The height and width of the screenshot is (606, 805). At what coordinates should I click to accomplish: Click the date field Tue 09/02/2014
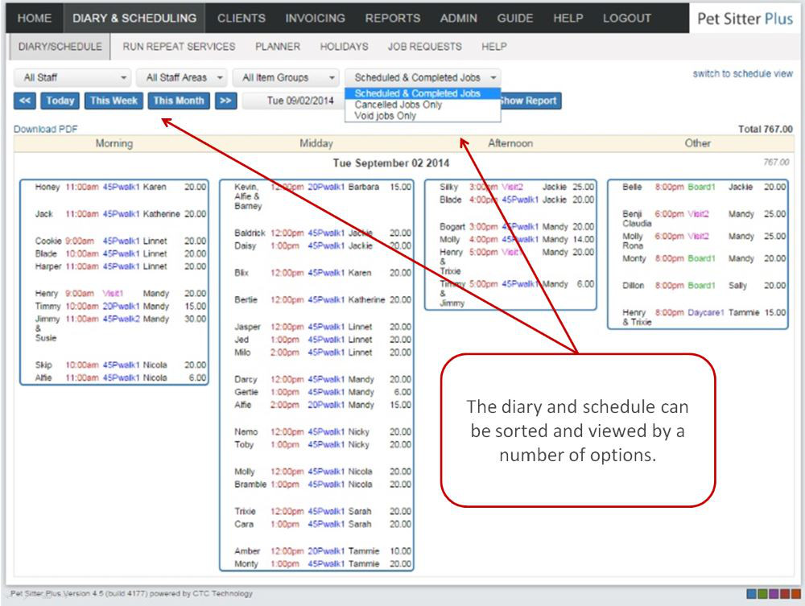coord(293,101)
